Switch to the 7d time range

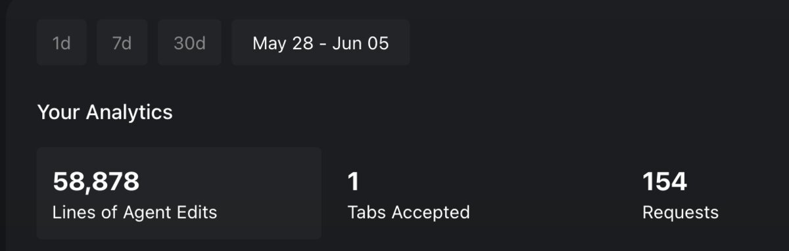tap(122, 43)
